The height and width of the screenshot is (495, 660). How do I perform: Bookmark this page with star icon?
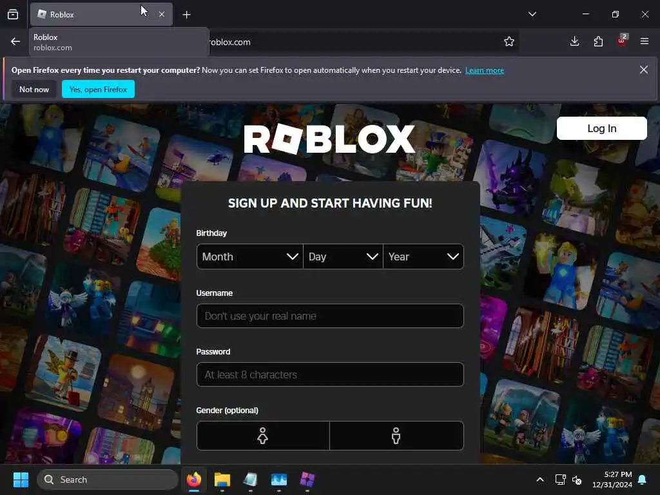tap(509, 41)
